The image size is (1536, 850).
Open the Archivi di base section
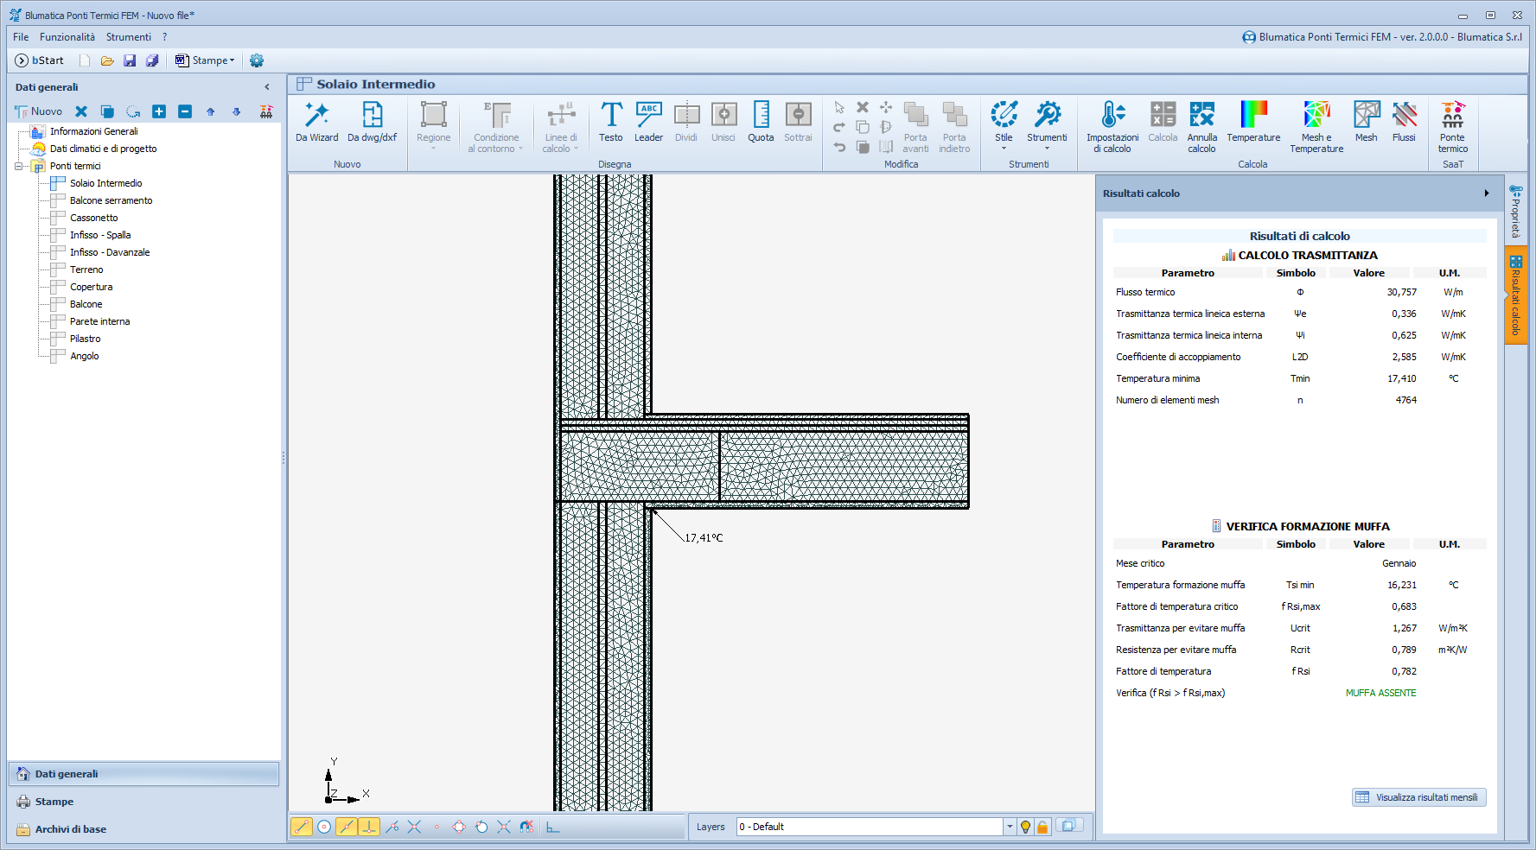71,829
